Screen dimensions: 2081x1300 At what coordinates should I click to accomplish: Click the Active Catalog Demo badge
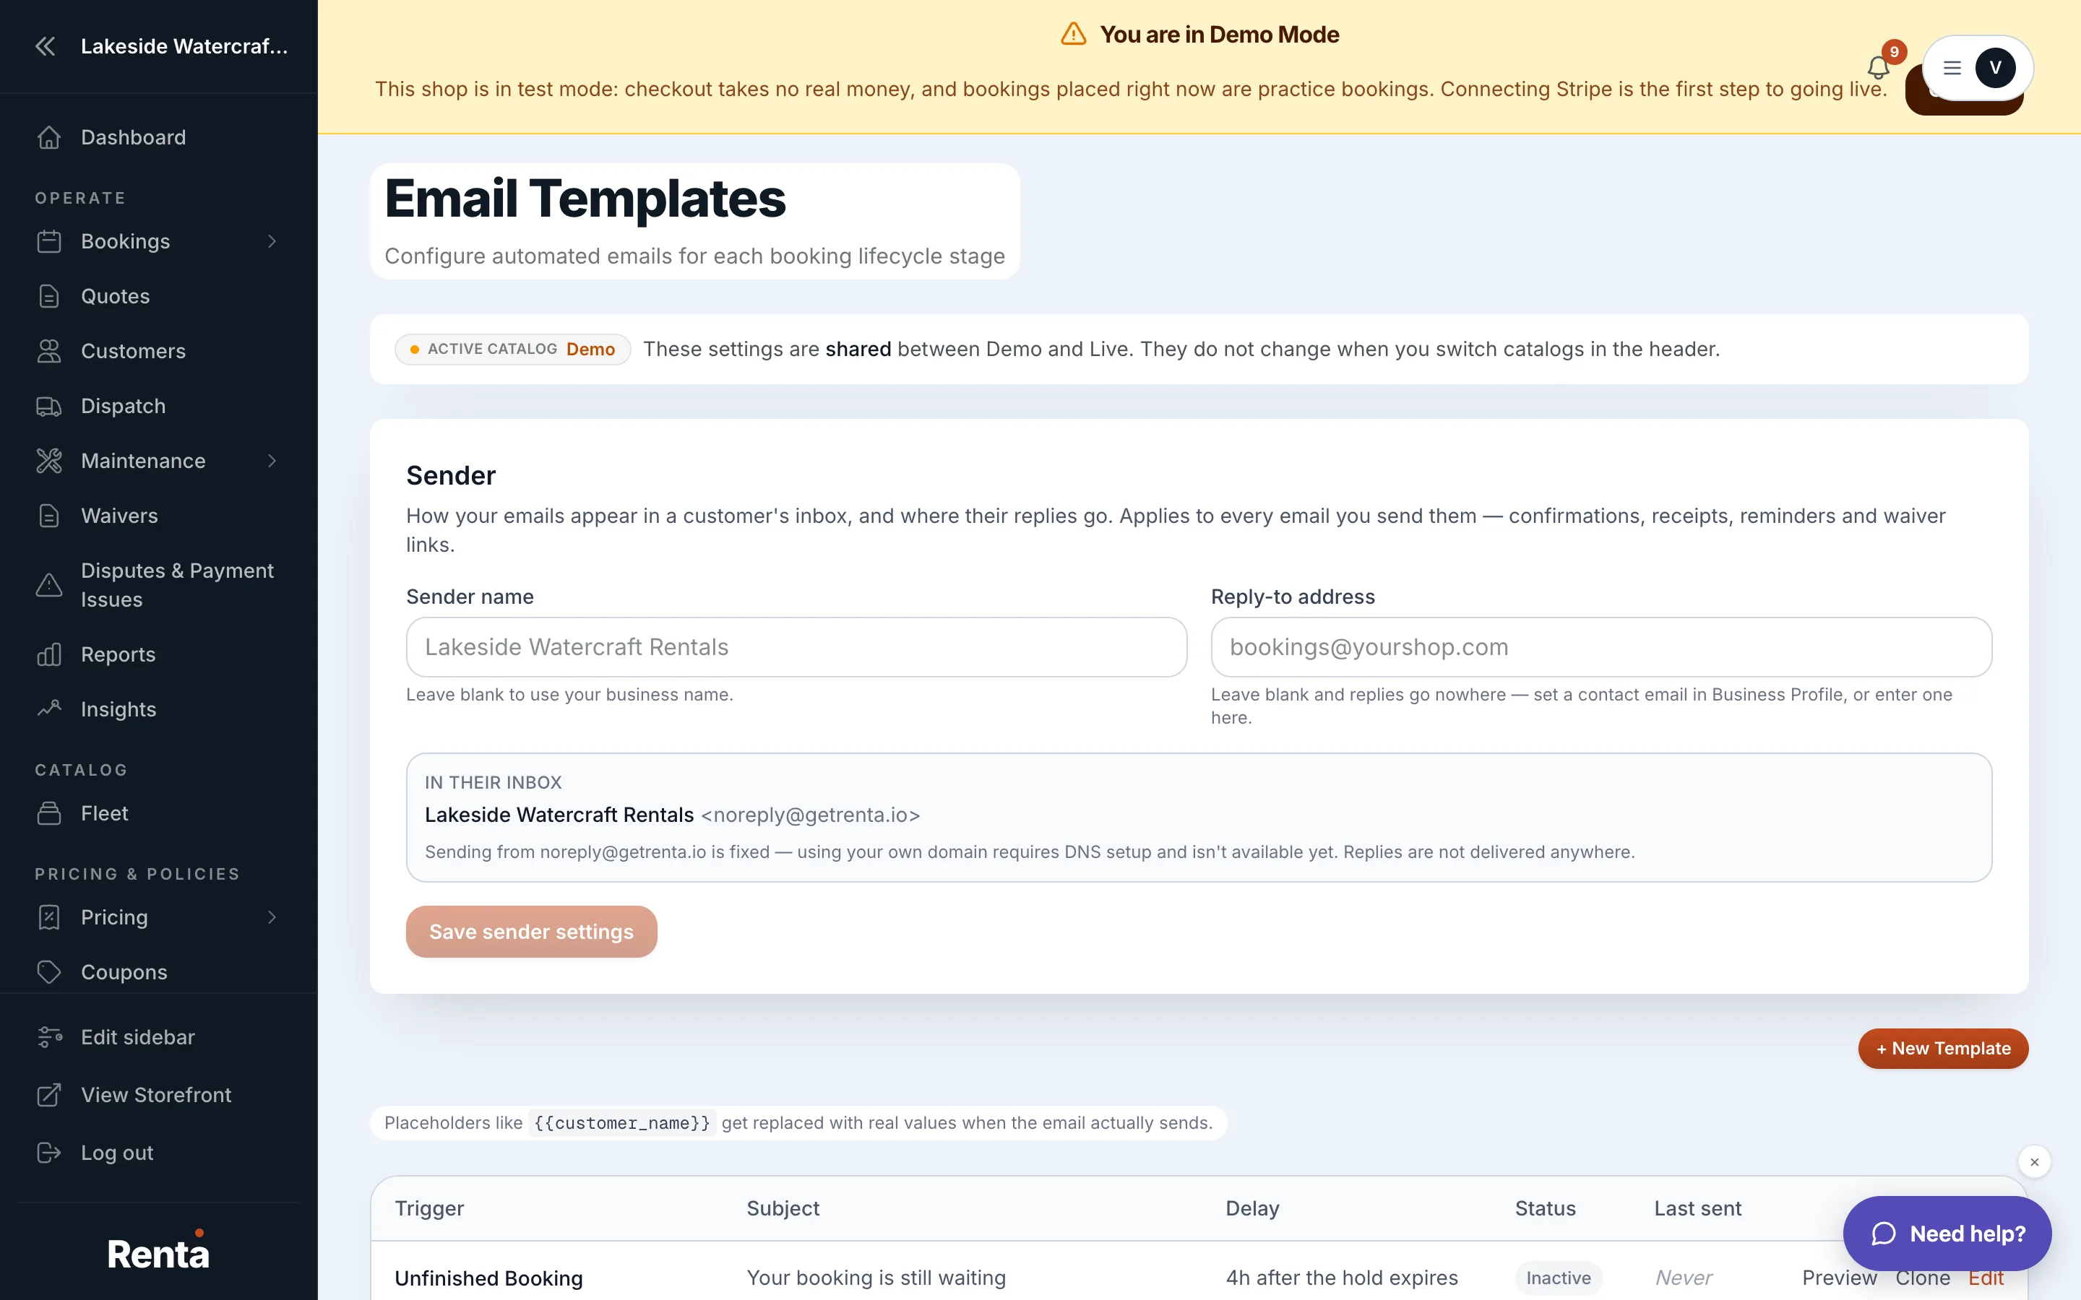(x=512, y=349)
